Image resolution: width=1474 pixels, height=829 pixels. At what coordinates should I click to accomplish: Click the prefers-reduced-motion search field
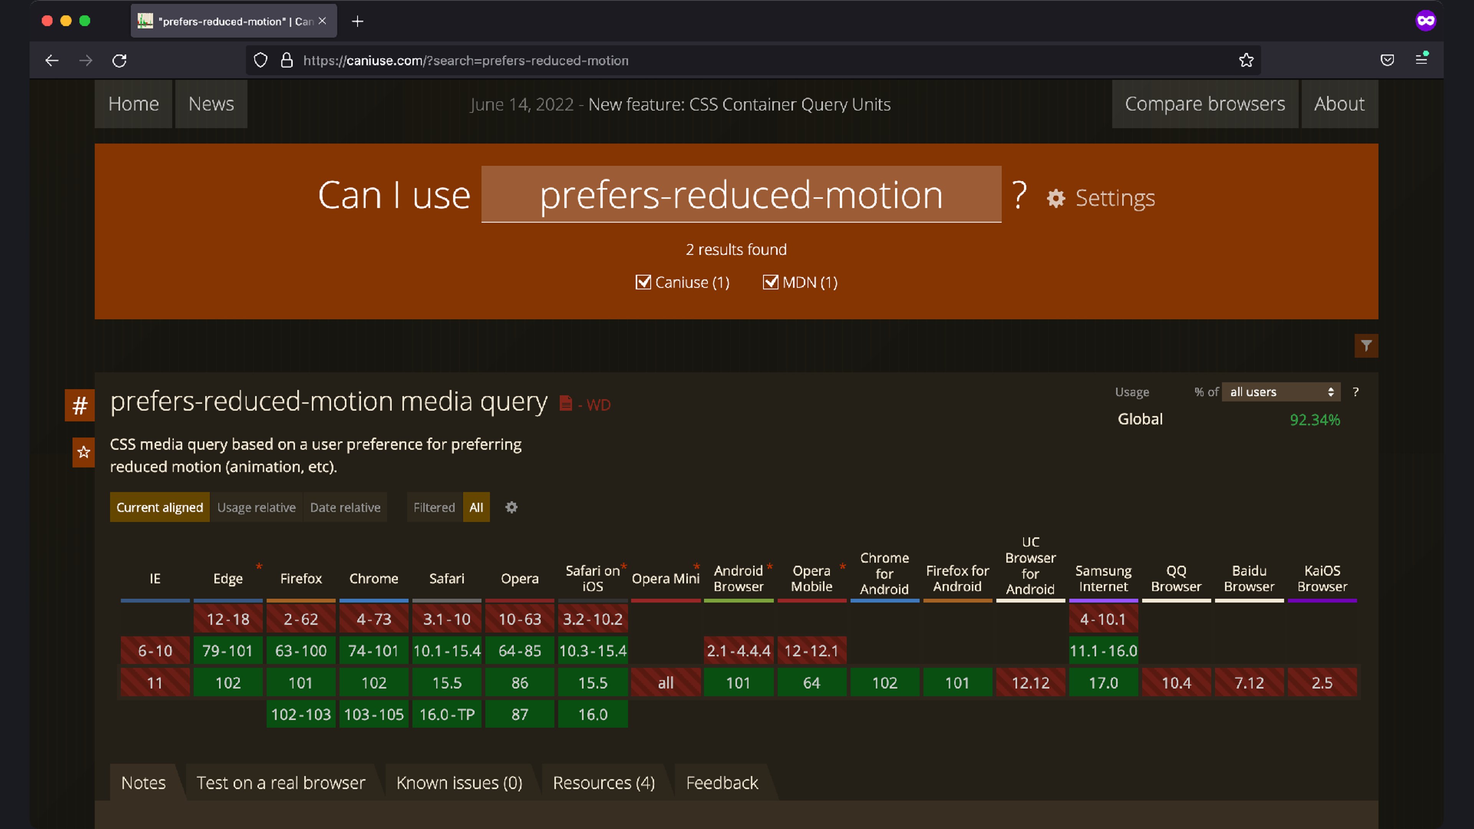tap(741, 195)
